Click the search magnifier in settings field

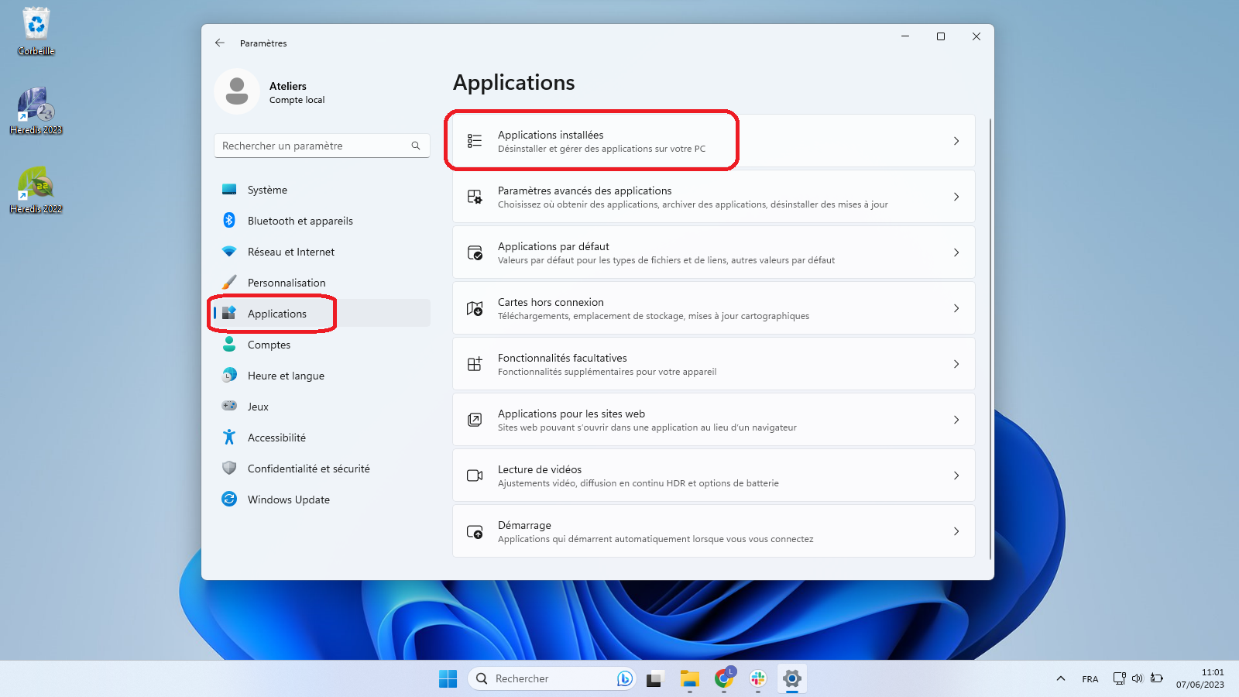416,146
